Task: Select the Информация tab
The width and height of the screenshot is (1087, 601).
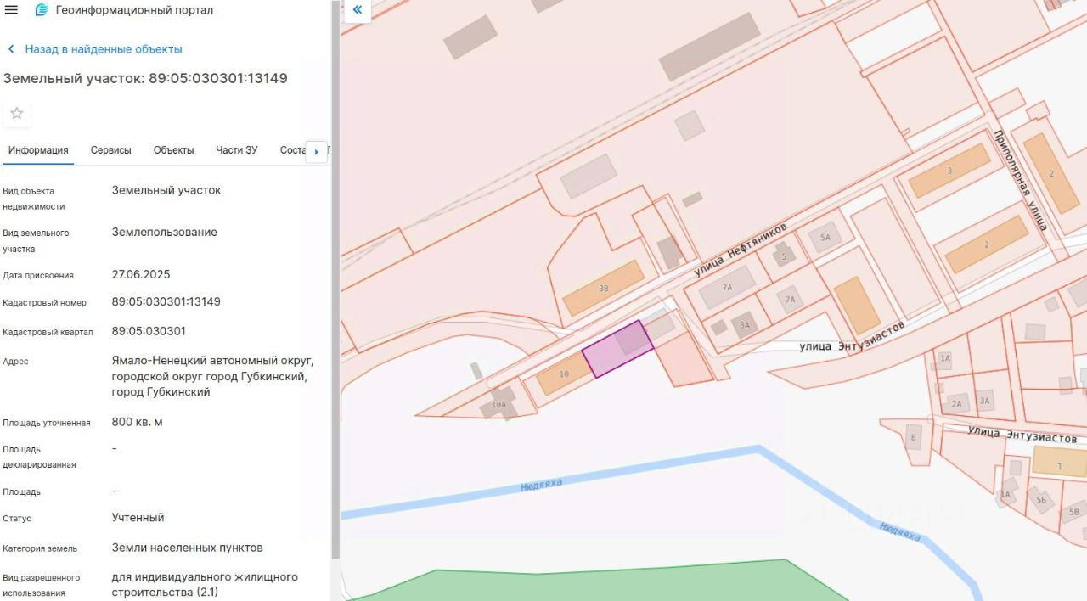Action: 38,150
